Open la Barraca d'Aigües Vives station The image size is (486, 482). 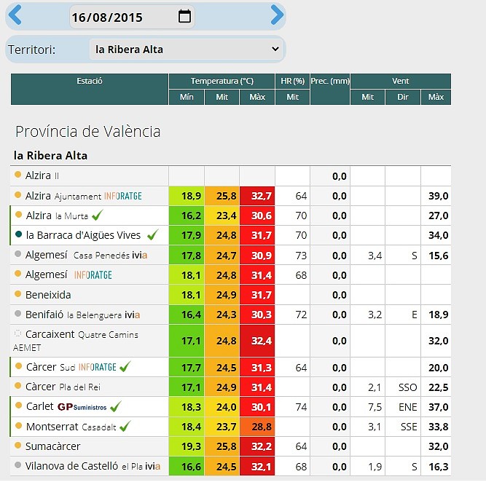click(83, 235)
